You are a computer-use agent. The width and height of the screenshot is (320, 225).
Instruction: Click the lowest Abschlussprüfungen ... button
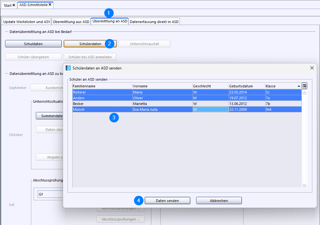121,219
